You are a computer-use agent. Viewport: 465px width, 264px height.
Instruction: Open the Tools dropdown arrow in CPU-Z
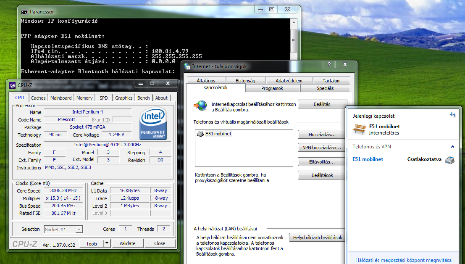(107, 243)
